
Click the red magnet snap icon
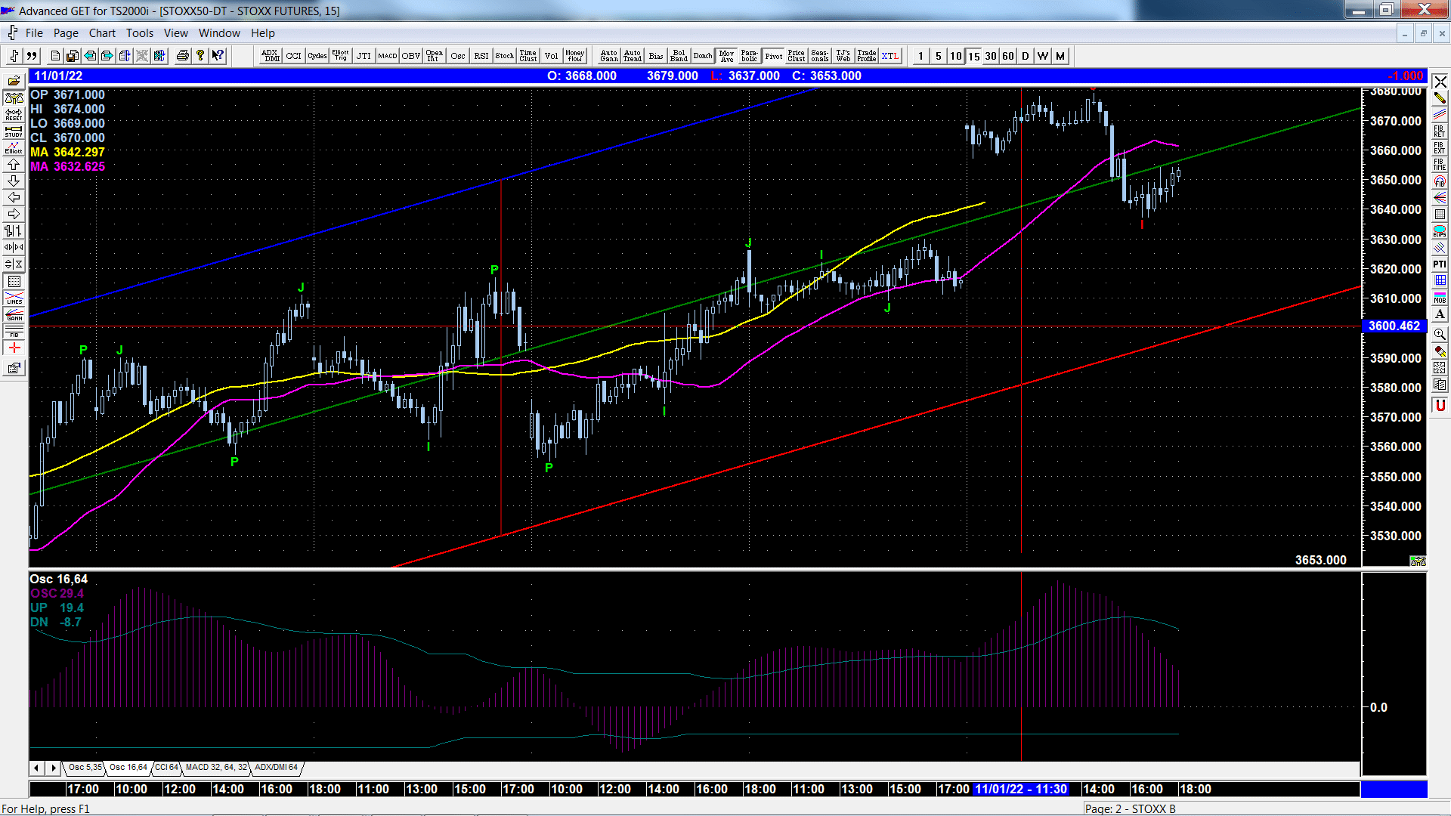tap(1440, 405)
